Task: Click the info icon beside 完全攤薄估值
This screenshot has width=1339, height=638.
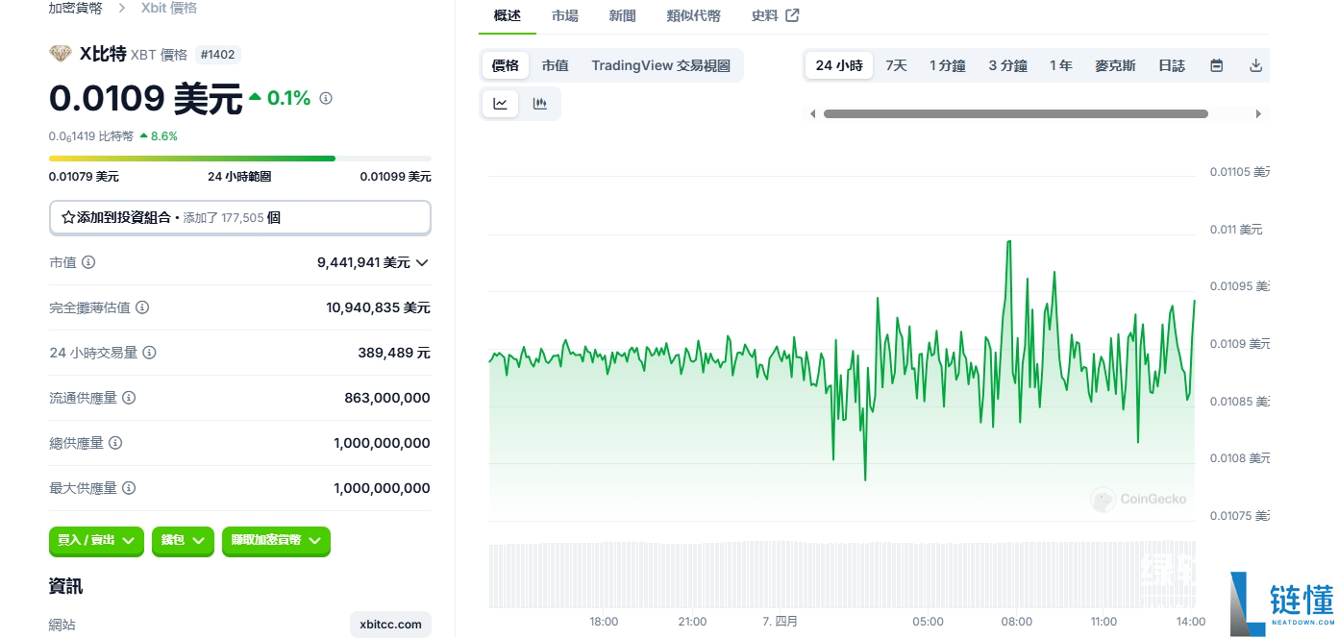Action: tap(142, 307)
